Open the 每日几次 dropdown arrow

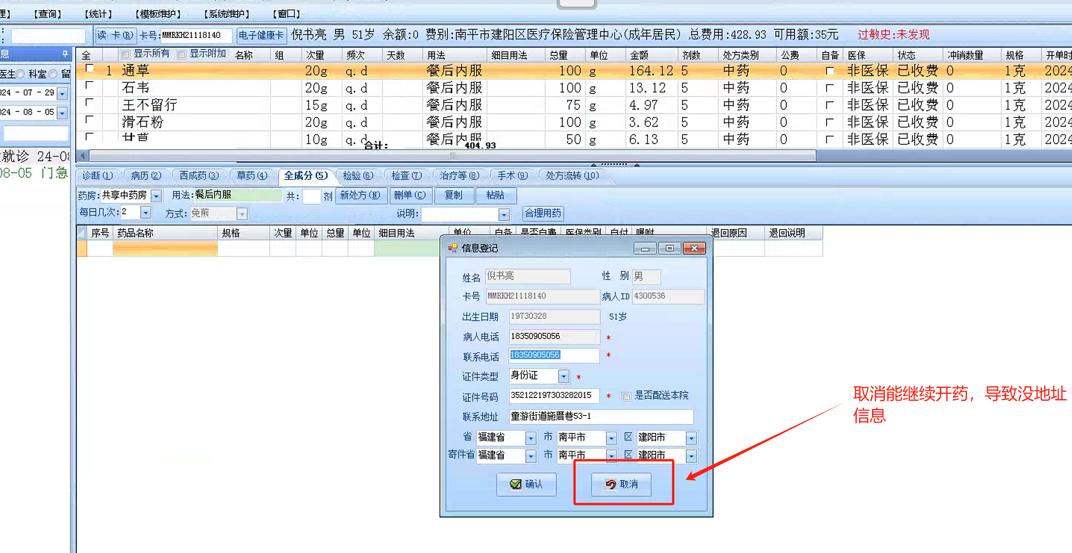point(145,213)
